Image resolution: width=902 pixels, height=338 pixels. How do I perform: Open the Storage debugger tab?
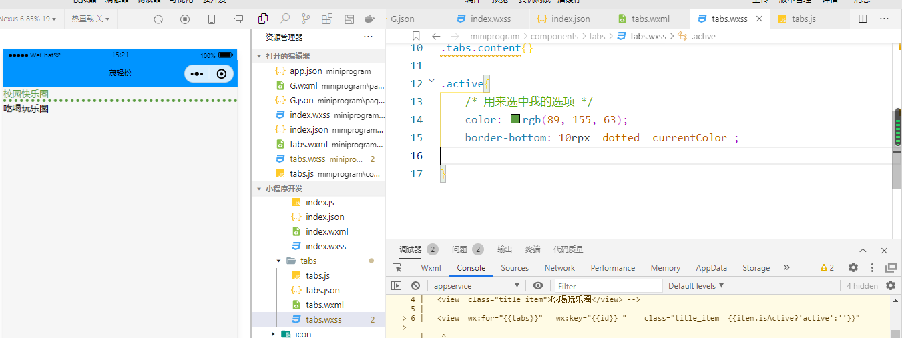tap(756, 267)
